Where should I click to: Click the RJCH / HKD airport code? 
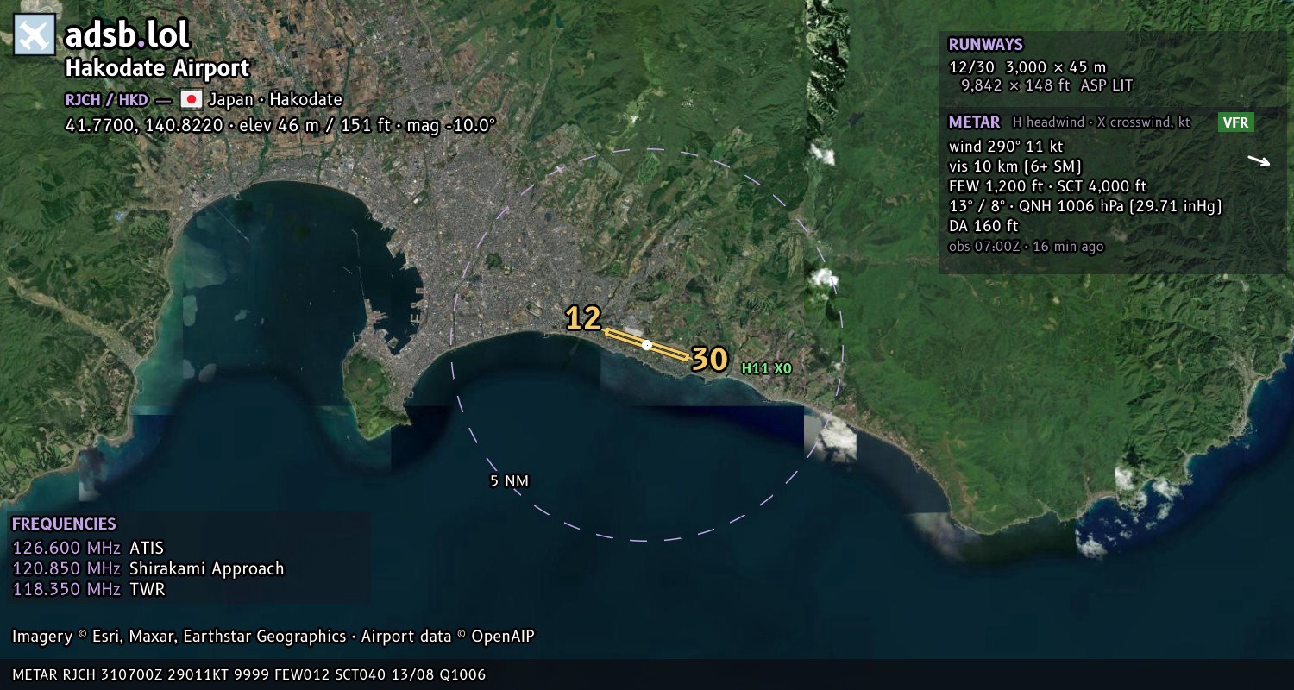click(106, 99)
